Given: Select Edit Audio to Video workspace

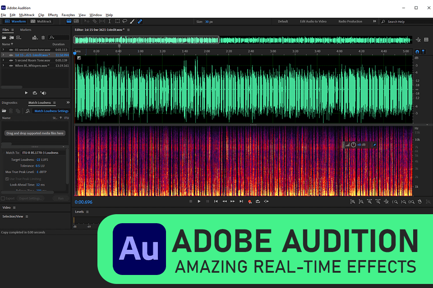Looking at the screenshot, I should click(313, 21).
